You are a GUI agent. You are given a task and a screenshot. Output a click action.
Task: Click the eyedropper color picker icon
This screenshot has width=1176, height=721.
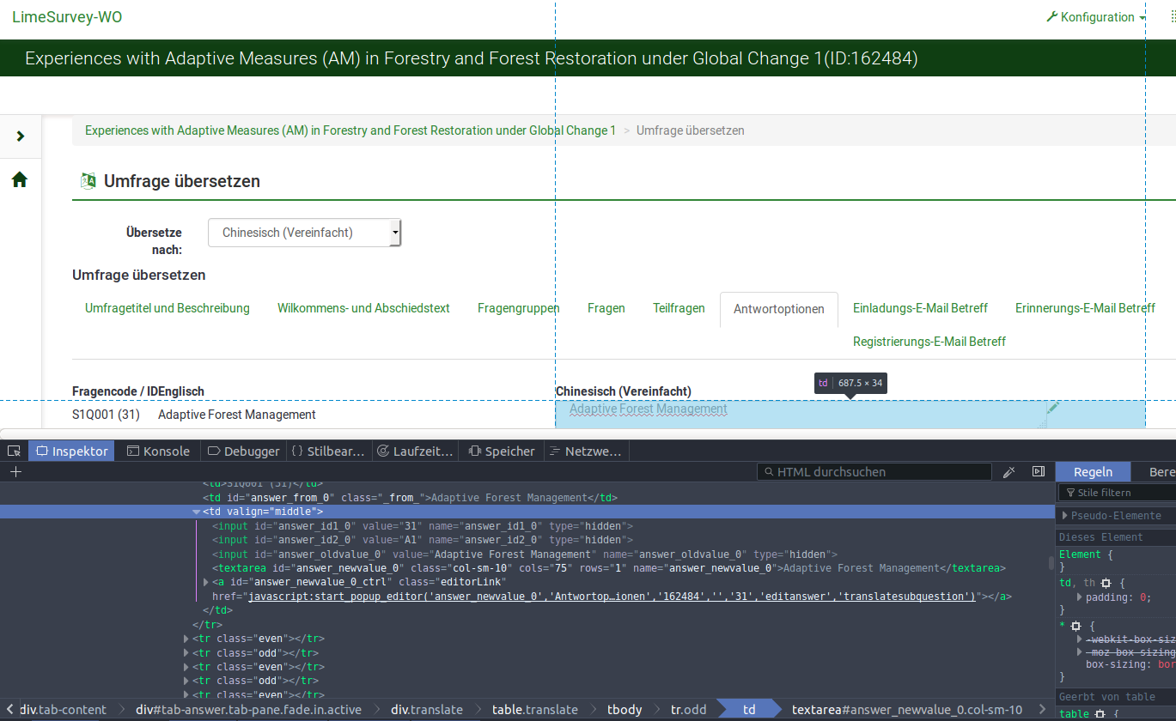coord(1009,471)
